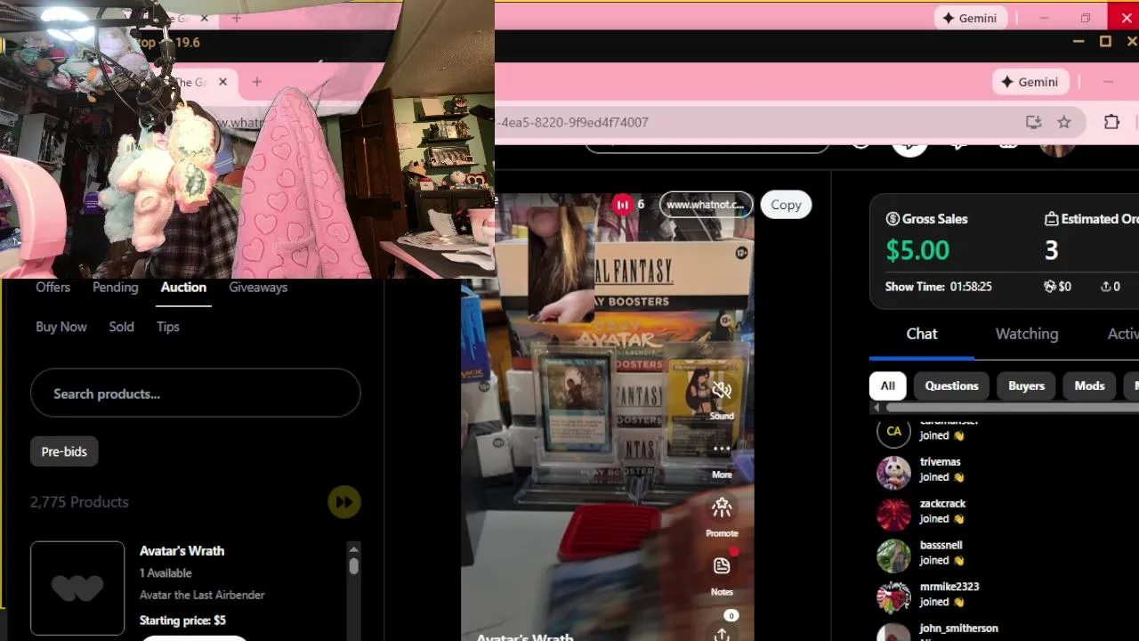The width and height of the screenshot is (1139, 641).
Task: Open the Tips tab
Action: pos(168,327)
